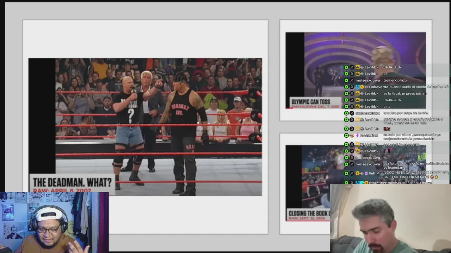The height and width of the screenshot is (253, 451).
Task: Click Feli_4's 'NOOO ME ENGAÑASTE POR COMPLETO' message
Action: pos(416,175)
